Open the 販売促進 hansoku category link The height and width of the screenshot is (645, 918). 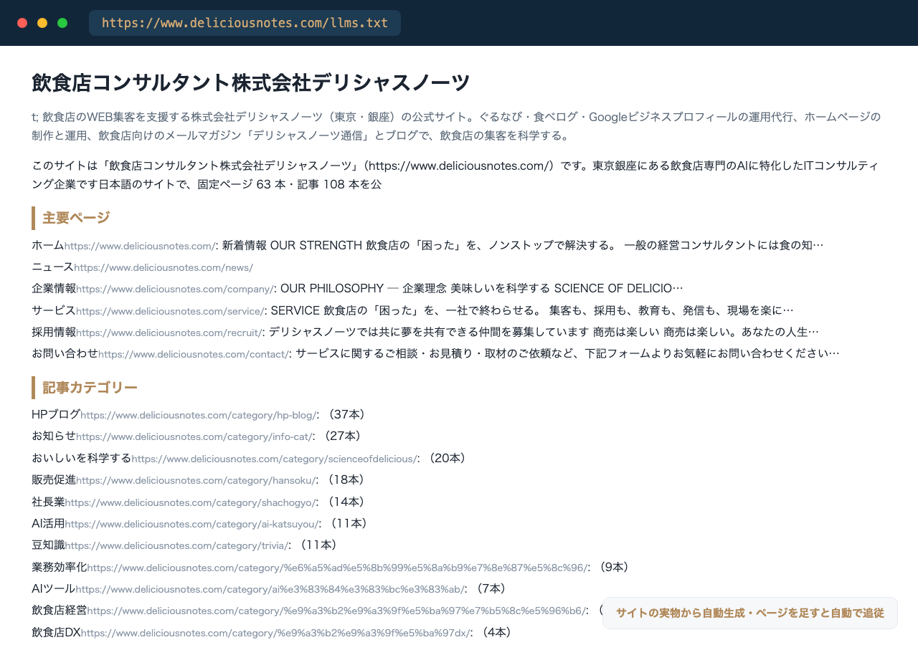tap(196, 480)
